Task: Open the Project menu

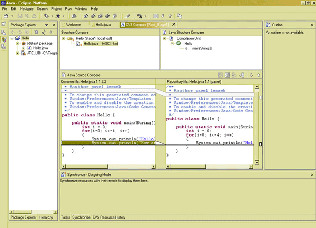Action: [x=56, y=9]
